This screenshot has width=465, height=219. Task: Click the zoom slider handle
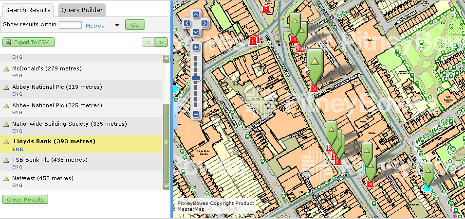196,78
